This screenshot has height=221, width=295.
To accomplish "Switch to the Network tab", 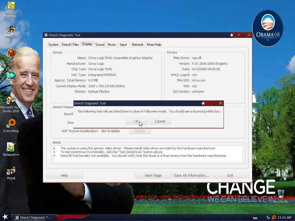I will tap(137, 45).
